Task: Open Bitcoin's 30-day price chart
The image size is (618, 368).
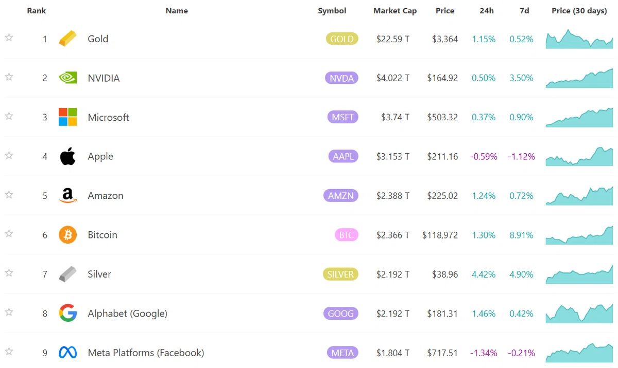Action: (x=579, y=235)
